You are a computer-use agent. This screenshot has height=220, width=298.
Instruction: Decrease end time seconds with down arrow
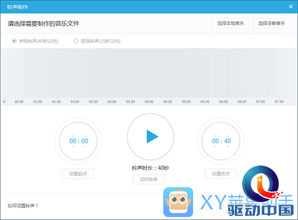pyautogui.click(x=228, y=147)
